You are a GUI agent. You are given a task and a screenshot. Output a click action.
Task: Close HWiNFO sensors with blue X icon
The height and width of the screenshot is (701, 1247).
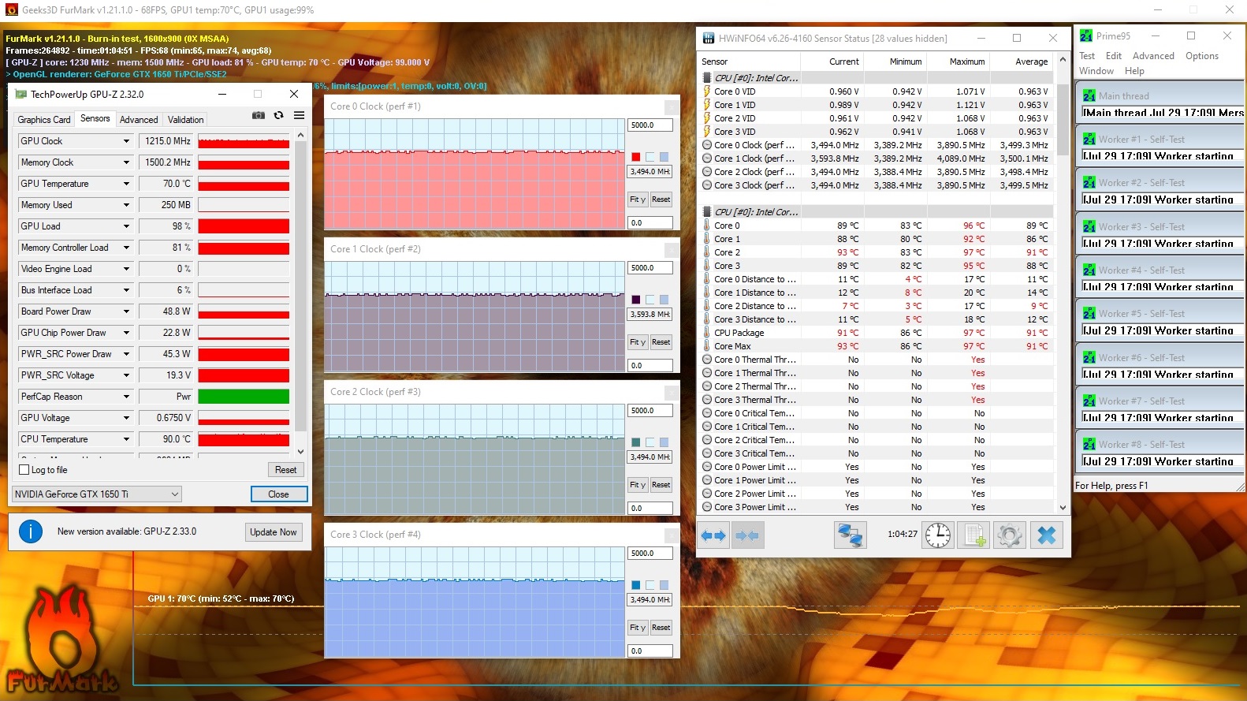pos(1047,535)
